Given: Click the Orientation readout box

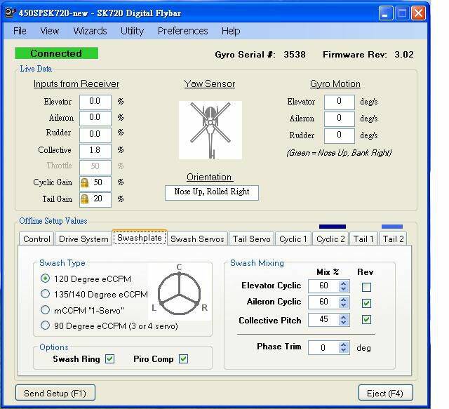Looking at the screenshot, I should click(x=212, y=192).
